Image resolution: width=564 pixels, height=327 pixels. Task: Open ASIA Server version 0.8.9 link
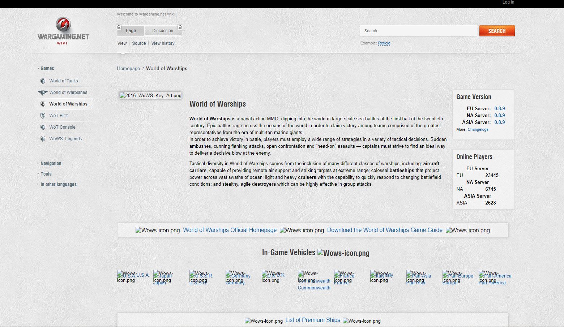coord(500,122)
